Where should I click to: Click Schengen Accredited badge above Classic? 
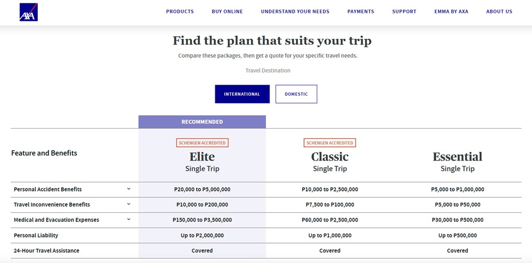click(x=330, y=143)
